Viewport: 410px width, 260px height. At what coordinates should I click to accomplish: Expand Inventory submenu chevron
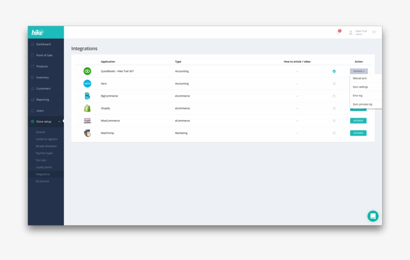coord(59,77)
